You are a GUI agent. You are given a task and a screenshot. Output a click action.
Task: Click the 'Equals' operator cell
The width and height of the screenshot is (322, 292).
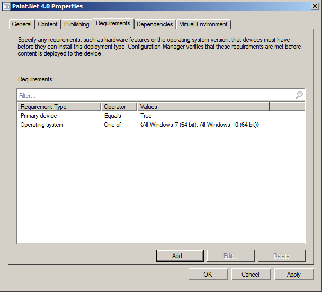click(x=112, y=116)
